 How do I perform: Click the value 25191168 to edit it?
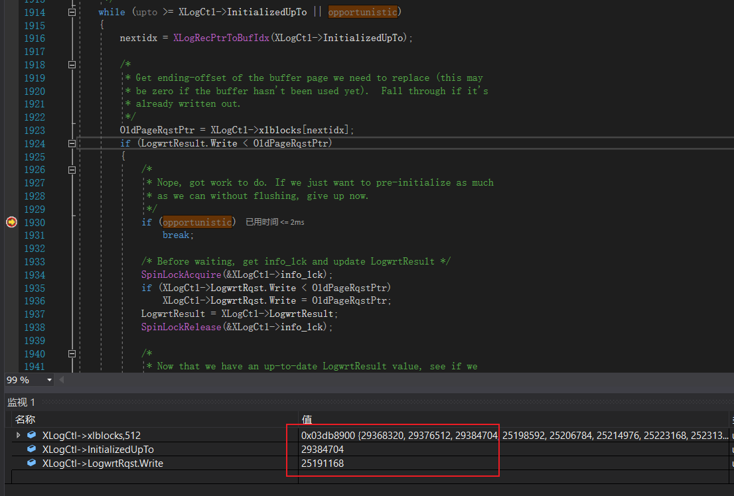[x=323, y=463]
